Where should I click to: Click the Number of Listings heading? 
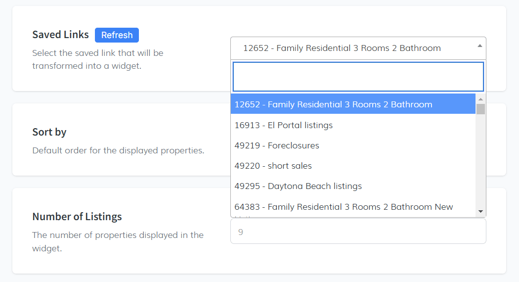pyautogui.click(x=77, y=217)
